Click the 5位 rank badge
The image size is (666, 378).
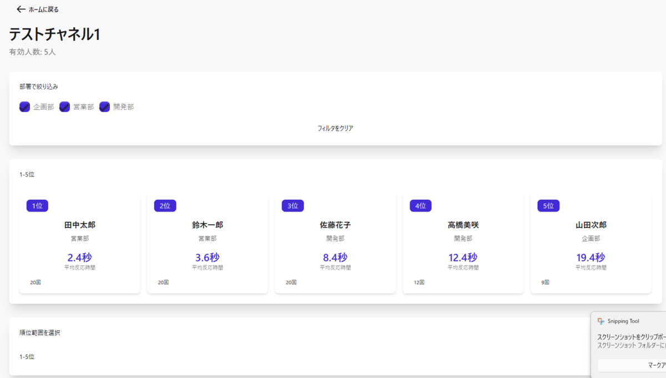(x=548, y=206)
